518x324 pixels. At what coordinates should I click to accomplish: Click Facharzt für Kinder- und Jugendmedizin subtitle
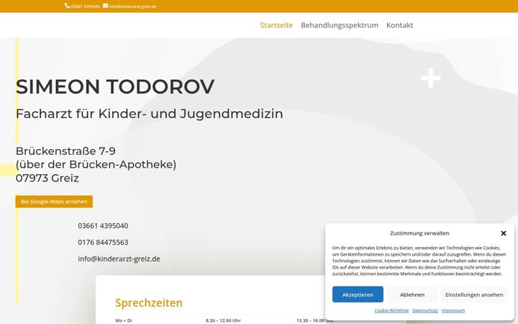tap(150, 114)
